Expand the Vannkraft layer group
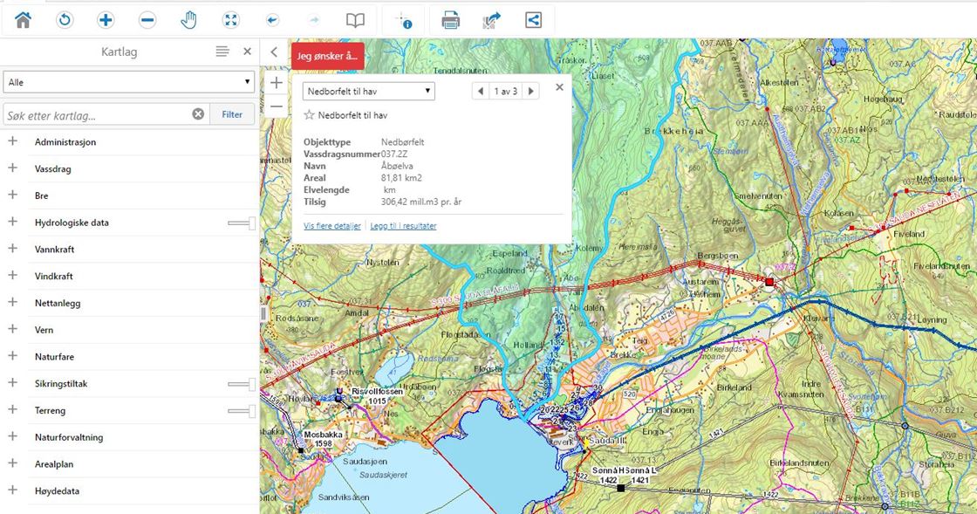977x514 pixels. pyautogui.click(x=13, y=249)
